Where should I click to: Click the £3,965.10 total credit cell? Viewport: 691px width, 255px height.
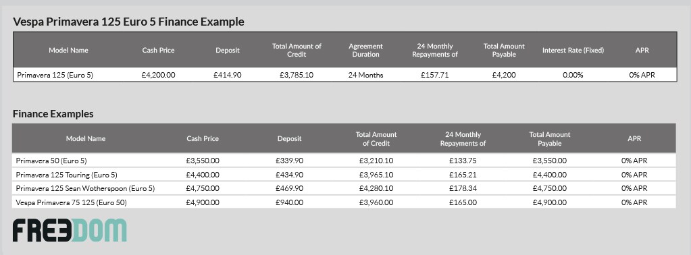[376, 175]
